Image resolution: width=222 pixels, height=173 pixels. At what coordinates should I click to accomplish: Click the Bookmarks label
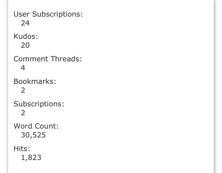pyautogui.click(x=35, y=81)
